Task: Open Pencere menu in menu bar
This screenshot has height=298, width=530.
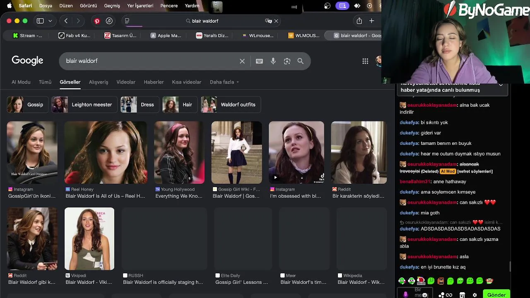Action: click(x=169, y=6)
